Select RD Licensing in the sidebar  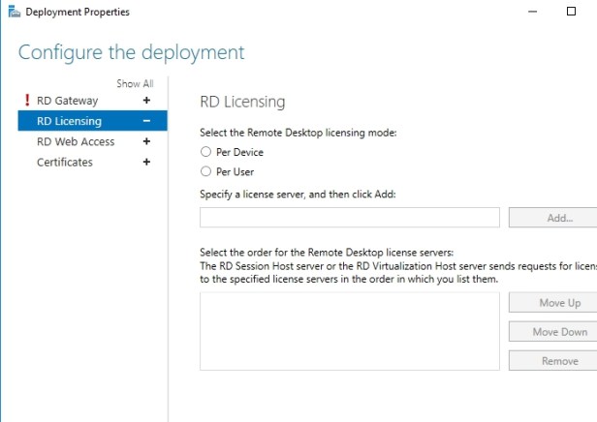click(x=69, y=121)
